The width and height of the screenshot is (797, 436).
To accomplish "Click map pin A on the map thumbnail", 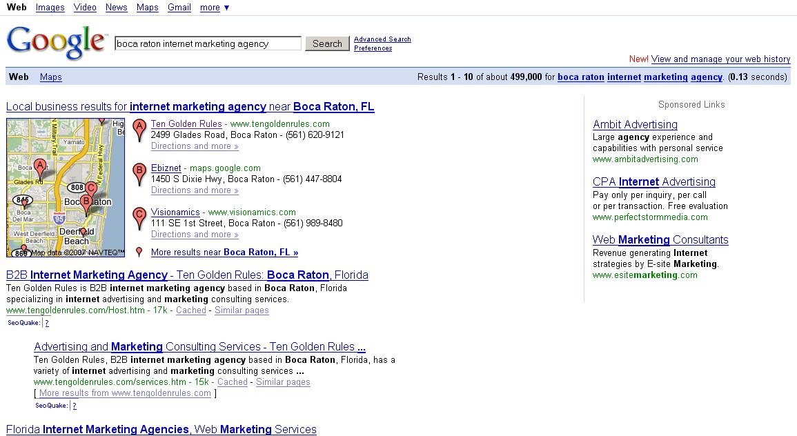I will click(x=40, y=168).
